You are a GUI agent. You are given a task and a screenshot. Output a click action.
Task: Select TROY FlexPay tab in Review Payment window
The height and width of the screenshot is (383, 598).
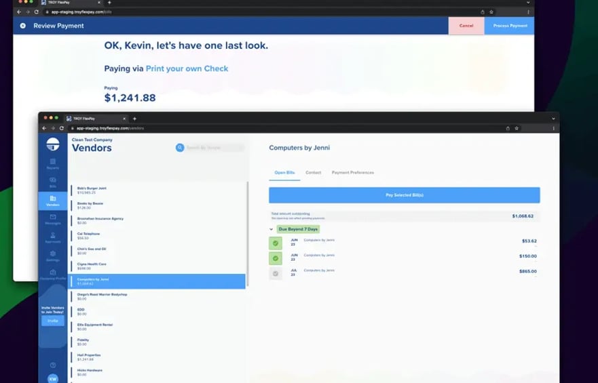click(x=71, y=3)
